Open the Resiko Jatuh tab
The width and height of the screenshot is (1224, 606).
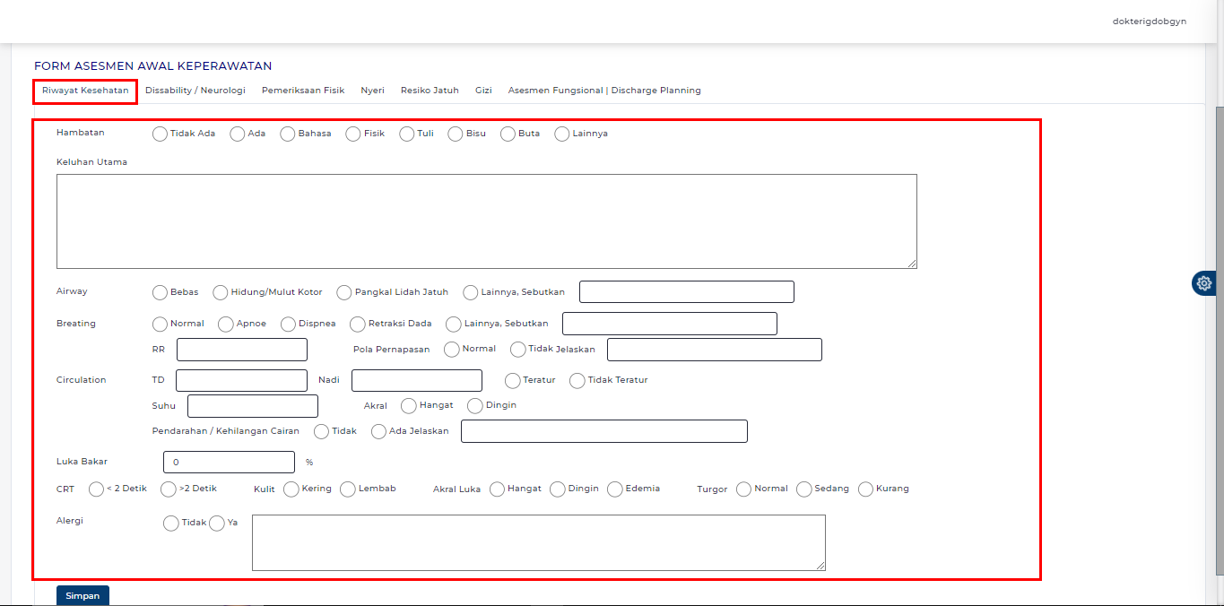pyautogui.click(x=430, y=91)
